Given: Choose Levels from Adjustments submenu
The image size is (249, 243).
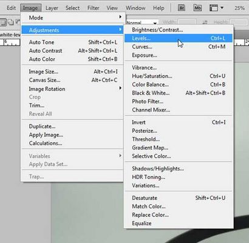Looking at the screenshot, I should pos(179,38).
